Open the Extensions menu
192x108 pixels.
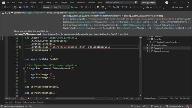click(81, 2)
